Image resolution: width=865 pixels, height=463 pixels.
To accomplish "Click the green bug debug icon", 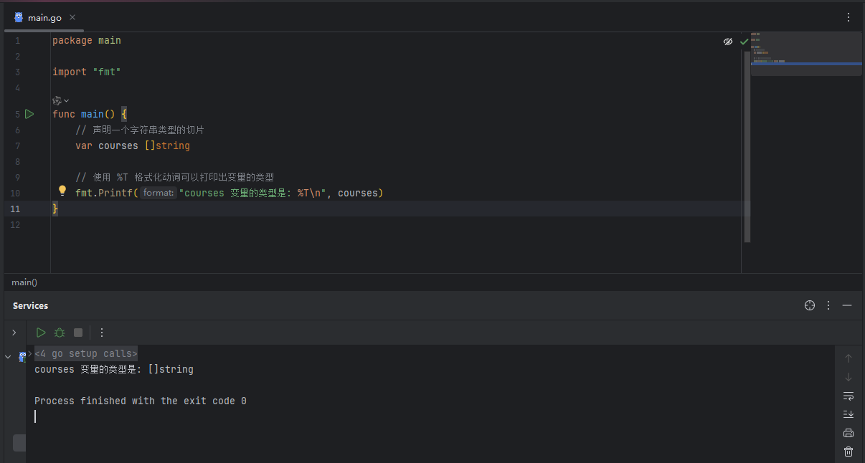I will coord(60,333).
